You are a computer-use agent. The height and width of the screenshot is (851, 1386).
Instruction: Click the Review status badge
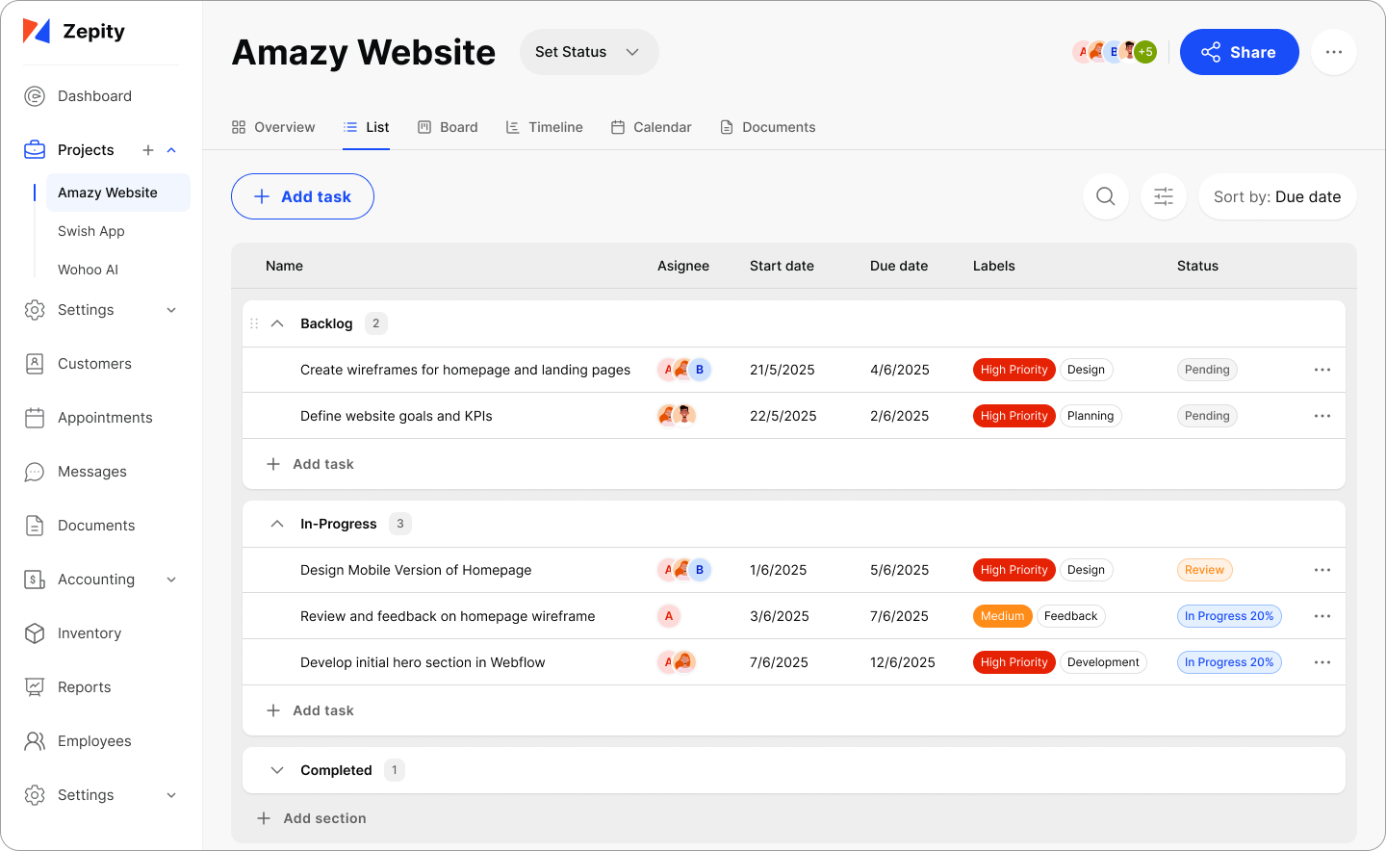coord(1204,570)
